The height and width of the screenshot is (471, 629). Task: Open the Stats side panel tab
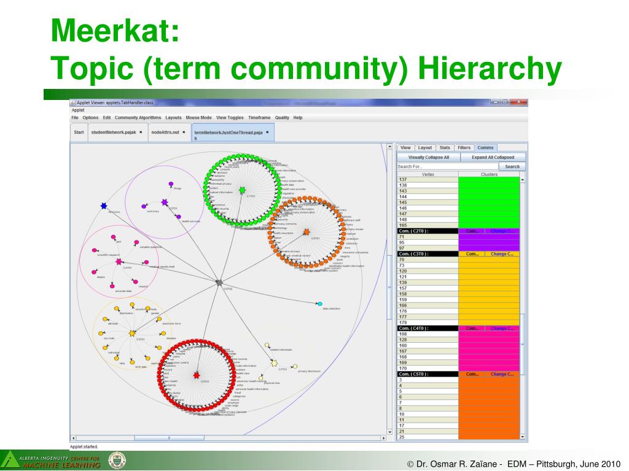coord(445,148)
